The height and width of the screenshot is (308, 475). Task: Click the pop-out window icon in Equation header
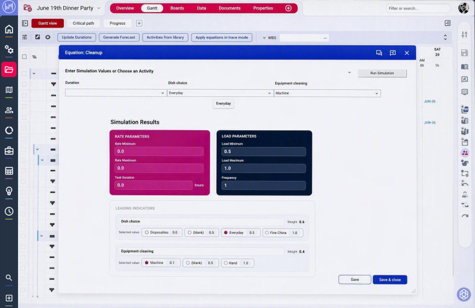(x=393, y=53)
